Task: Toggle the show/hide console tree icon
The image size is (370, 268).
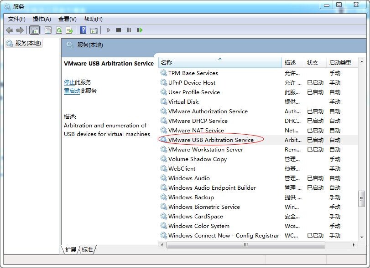Action: tap(35, 30)
